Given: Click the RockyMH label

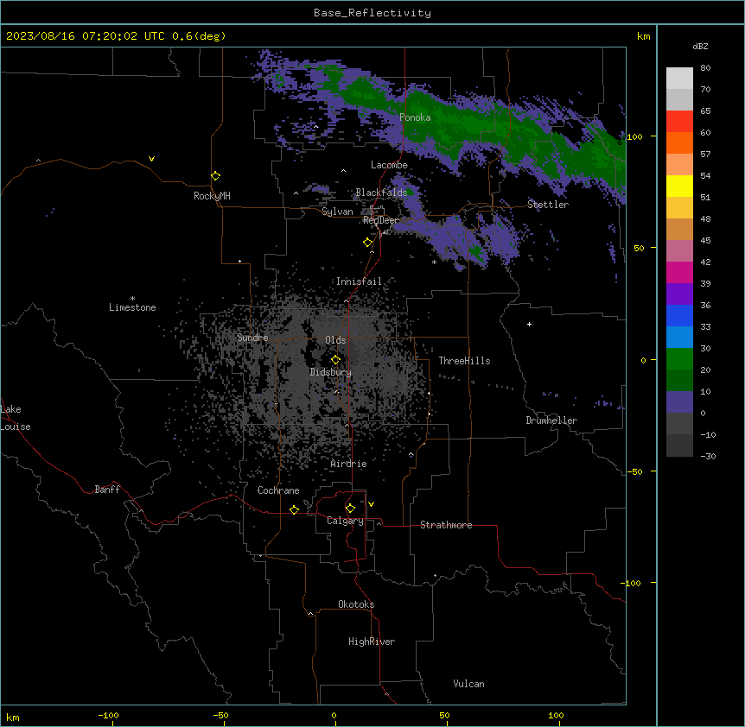Looking at the screenshot, I should coord(212,195).
